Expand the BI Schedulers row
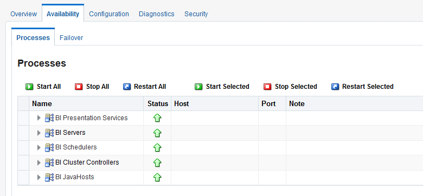Screen dimensions: 423x196 click(x=39, y=147)
